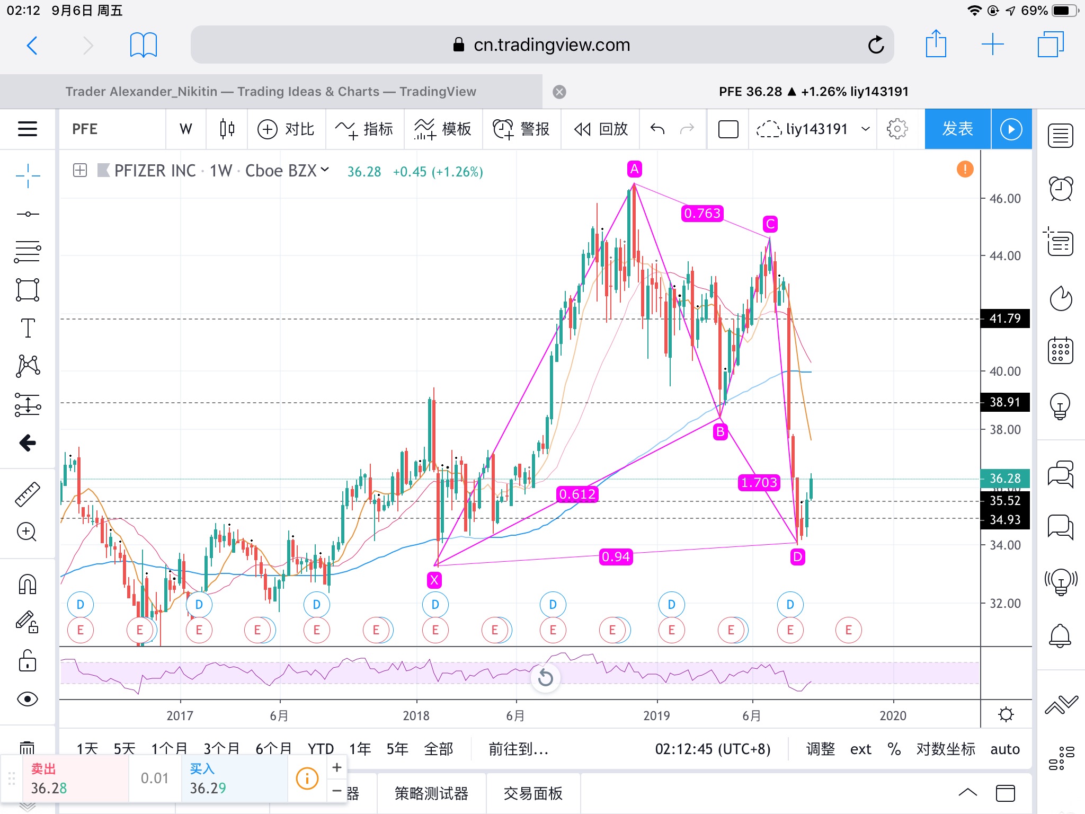Select the Text annotation tool

tap(28, 328)
